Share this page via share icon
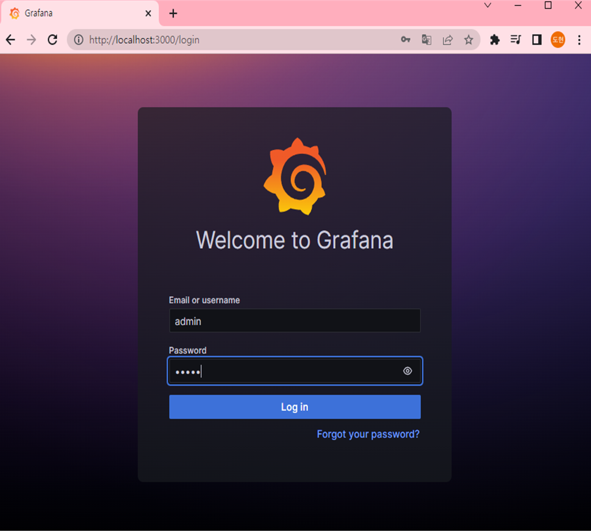Screen dimensions: 591x531 (x=447, y=40)
